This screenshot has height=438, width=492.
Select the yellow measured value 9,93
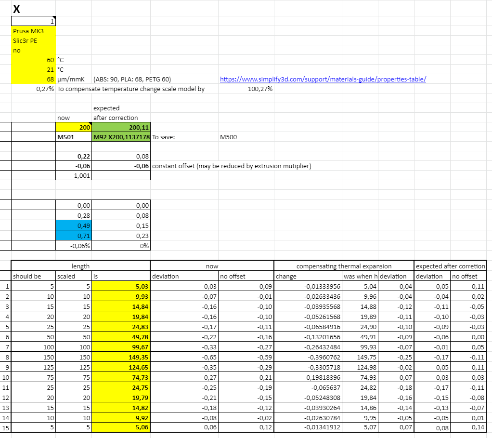click(121, 296)
